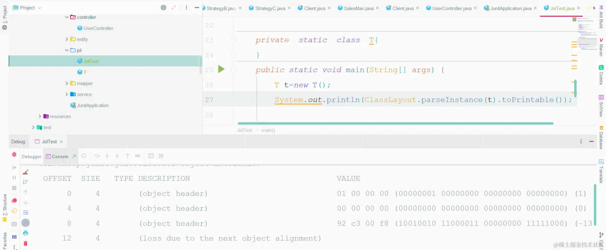
Task: Click Show Execution Point icon
Action: click(x=84, y=156)
